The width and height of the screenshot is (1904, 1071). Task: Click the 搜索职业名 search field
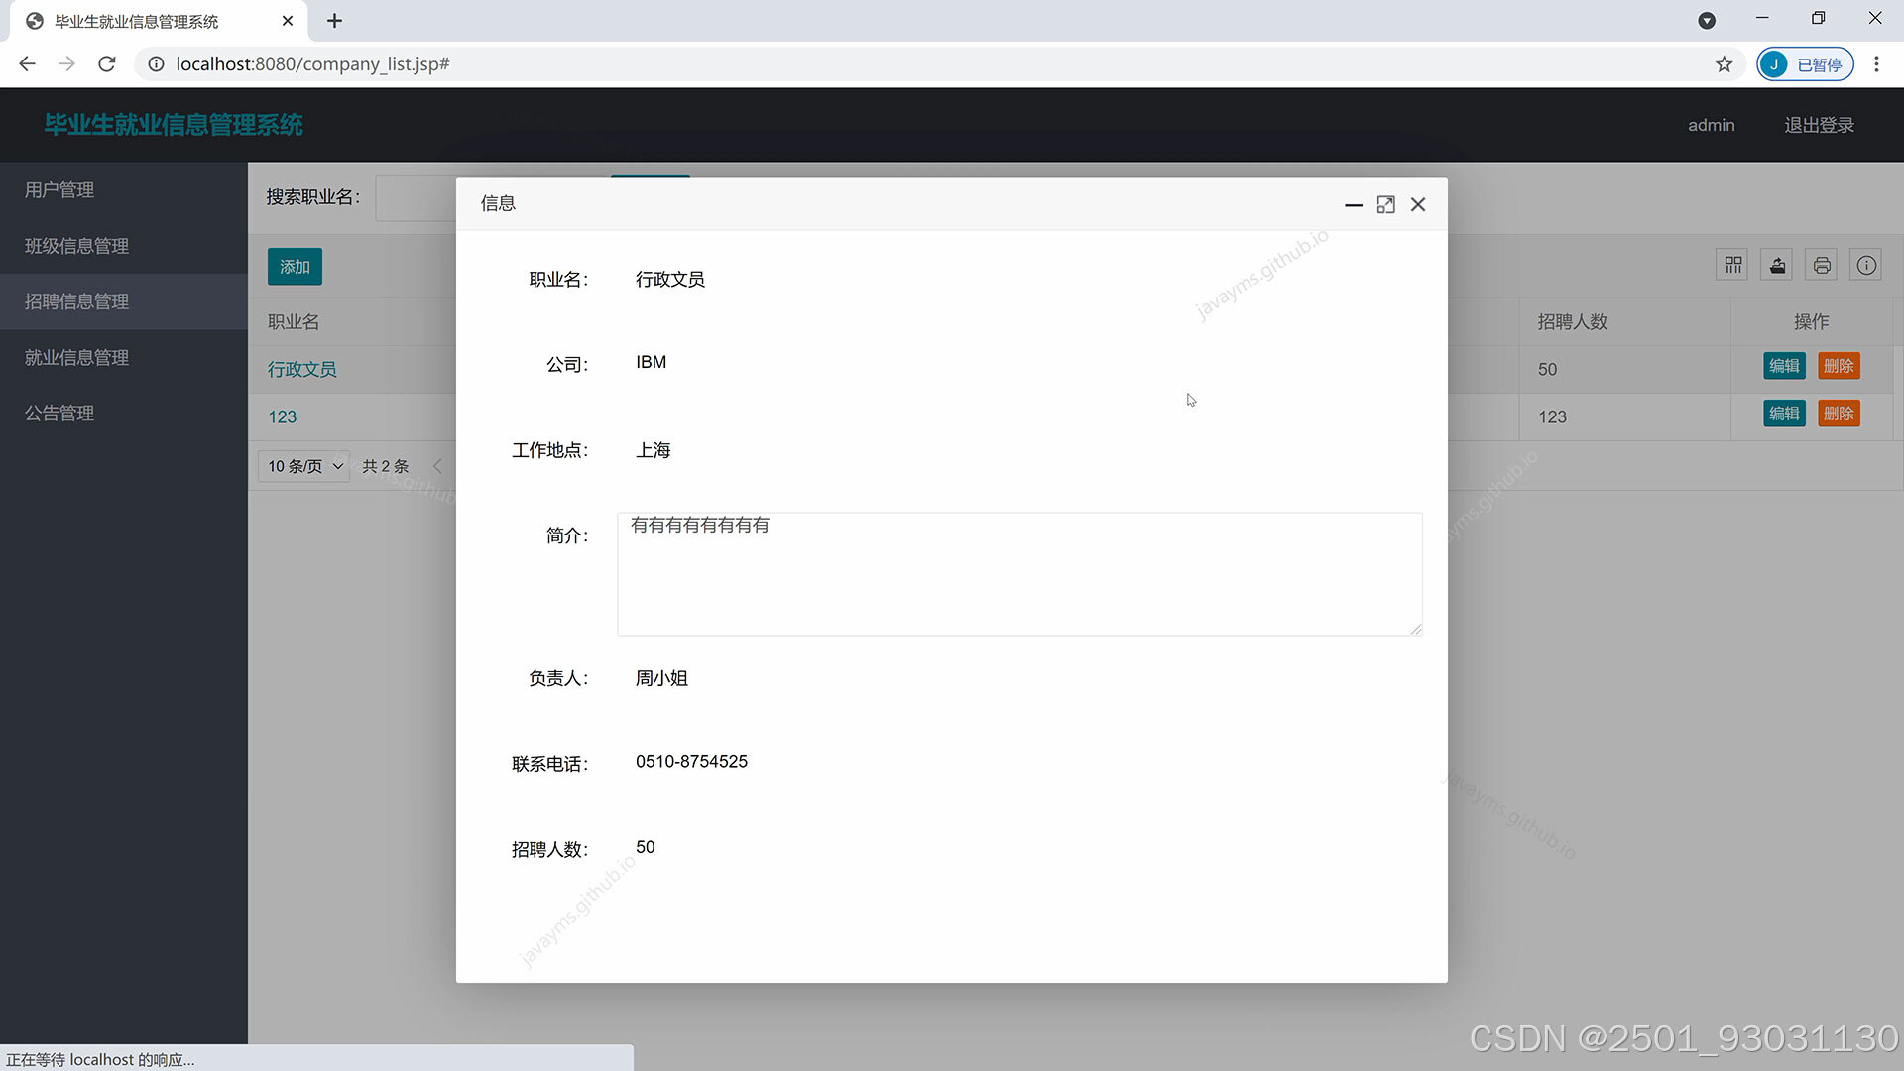pos(416,198)
